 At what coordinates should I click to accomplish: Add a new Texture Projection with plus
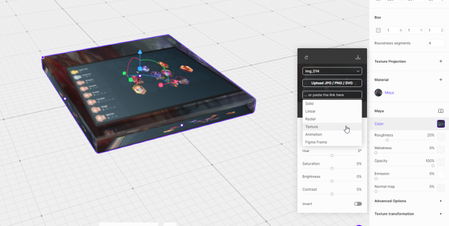click(x=441, y=61)
